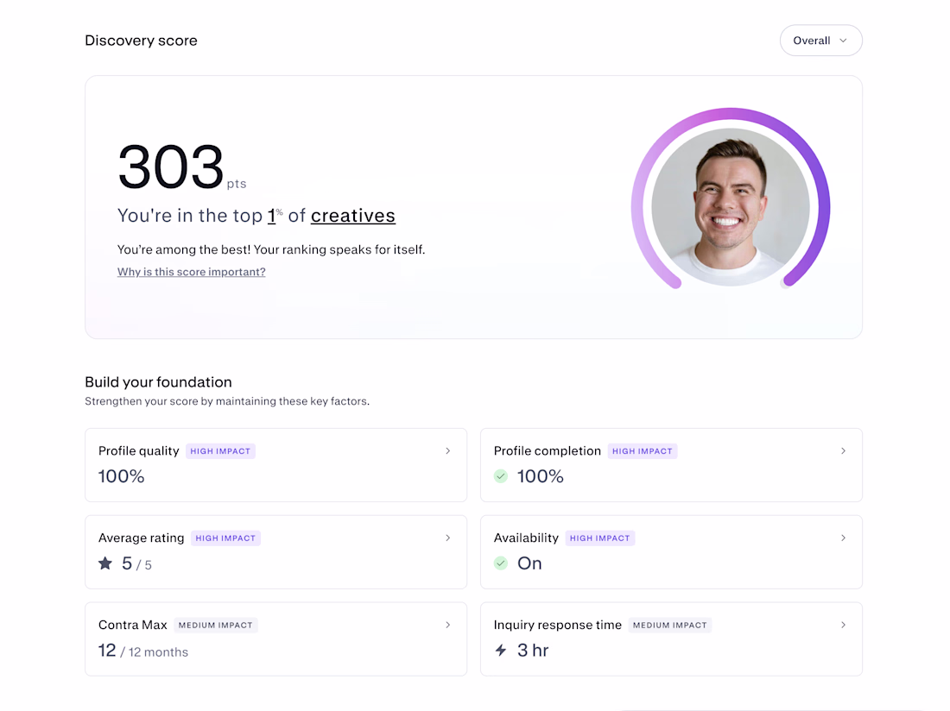Click the 'Availability' title
The width and height of the screenshot is (950, 711).
[526, 538]
